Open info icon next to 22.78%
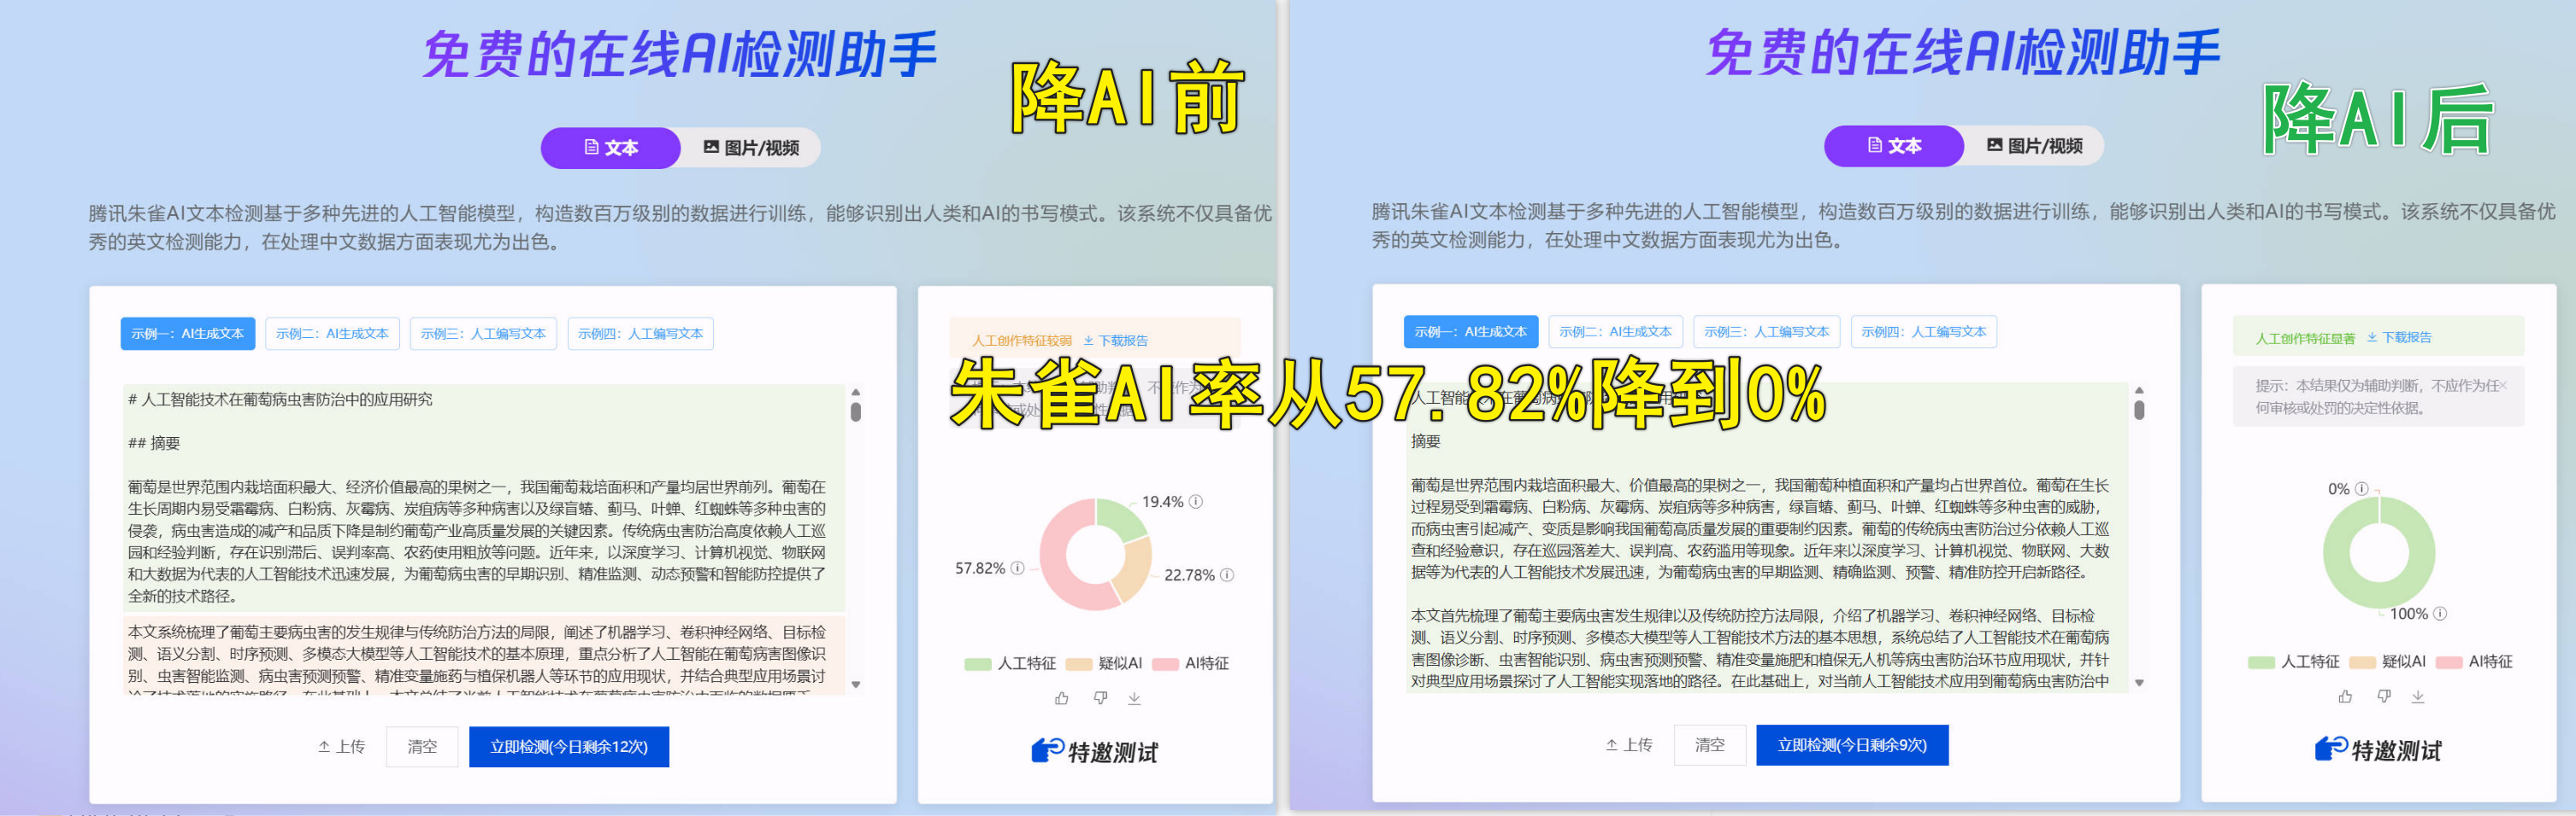 (1227, 574)
